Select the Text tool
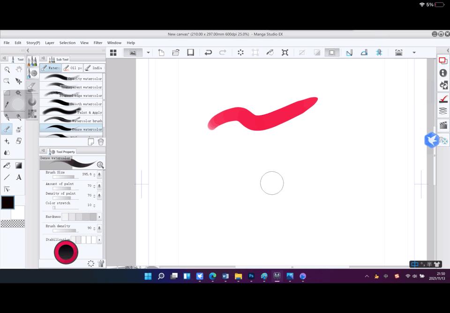The width and height of the screenshot is (450, 313). click(19, 177)
